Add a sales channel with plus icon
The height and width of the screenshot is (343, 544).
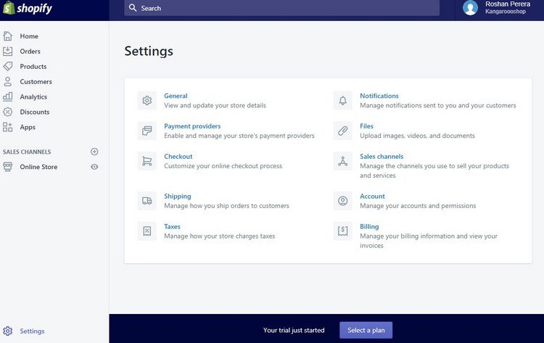tap(94, 152)
